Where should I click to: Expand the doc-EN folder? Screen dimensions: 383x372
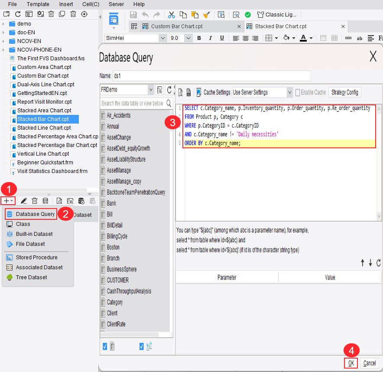[3, 33]
